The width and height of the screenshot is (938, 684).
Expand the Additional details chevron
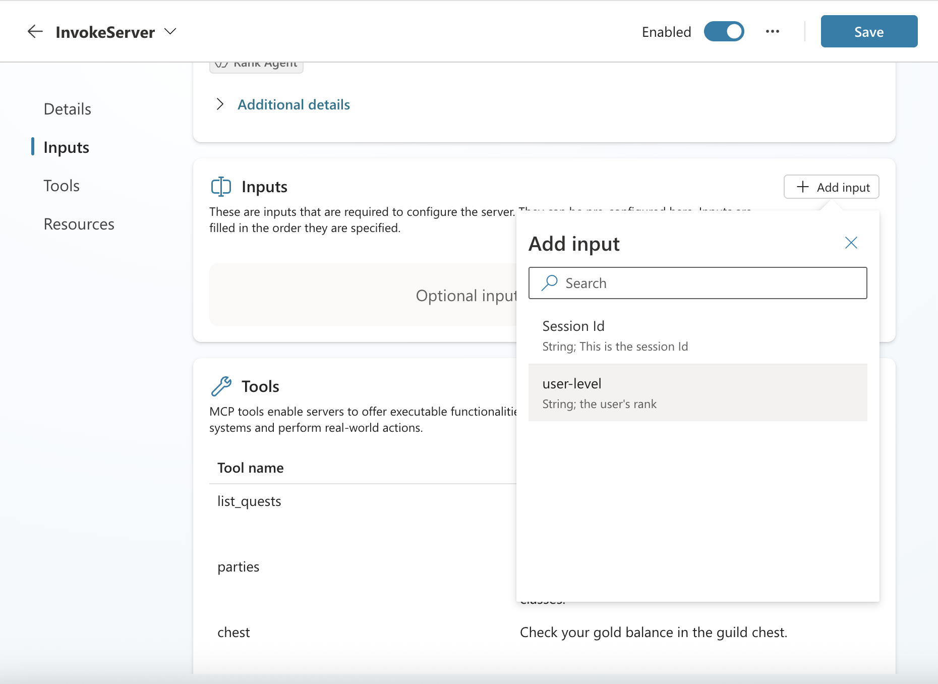tap(220, 104)
